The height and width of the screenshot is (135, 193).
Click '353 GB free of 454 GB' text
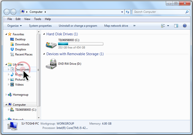[x=72, y=47]
